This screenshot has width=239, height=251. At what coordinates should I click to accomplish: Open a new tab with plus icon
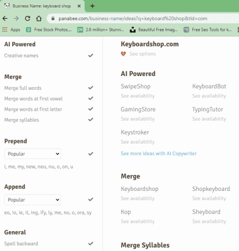pos(92,6)
